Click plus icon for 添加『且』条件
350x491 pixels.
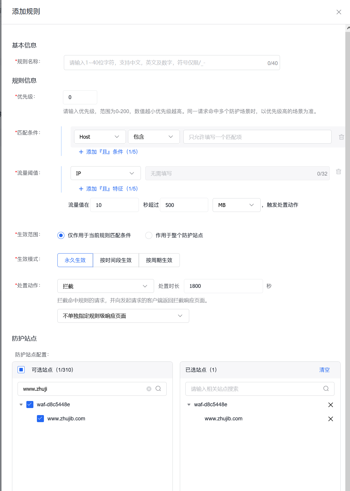tap(81, 152)
